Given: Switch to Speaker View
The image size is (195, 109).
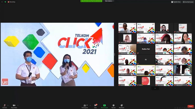Looking at the screenshot, I should 176,2.
